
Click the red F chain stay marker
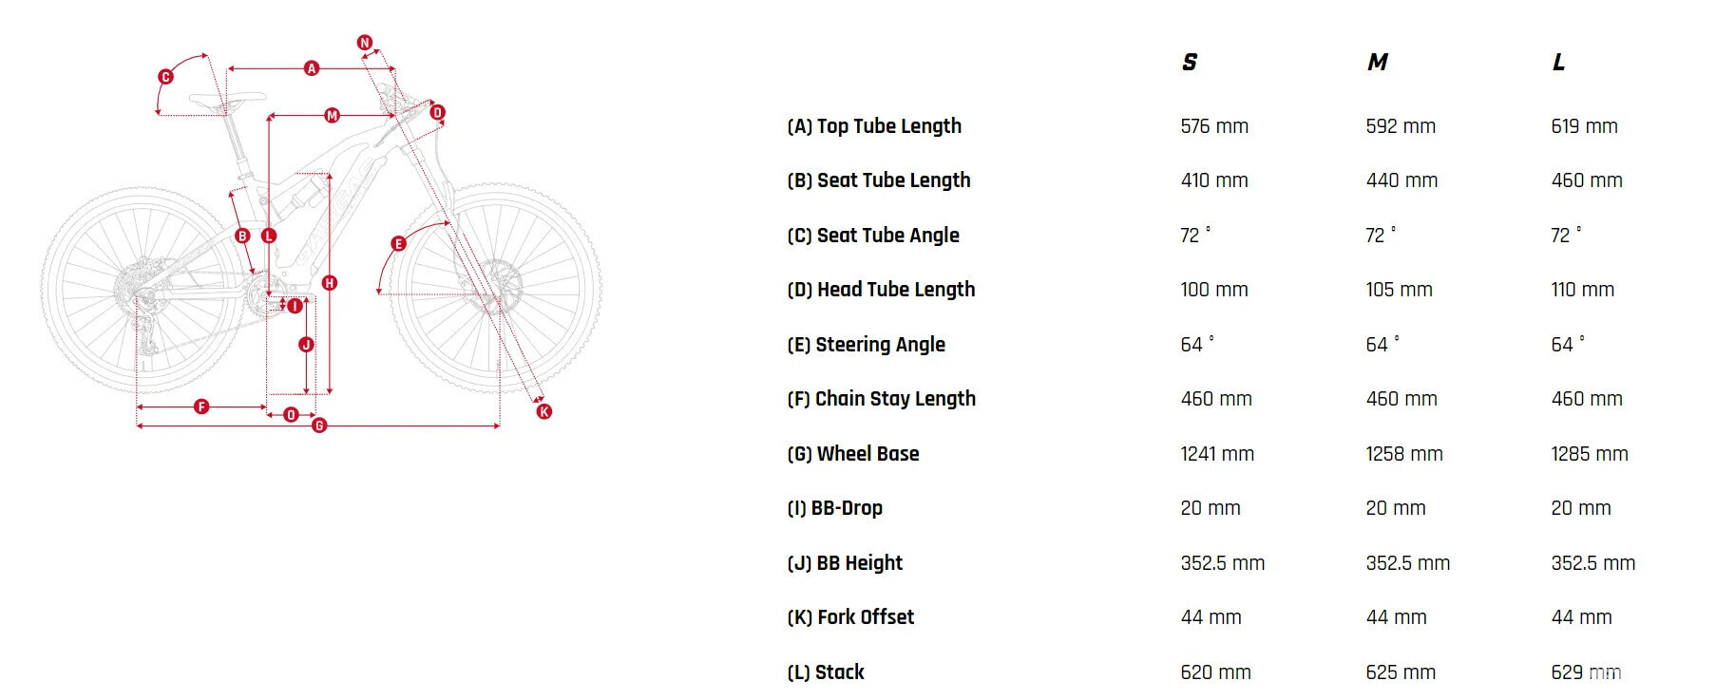click(201, 407)
